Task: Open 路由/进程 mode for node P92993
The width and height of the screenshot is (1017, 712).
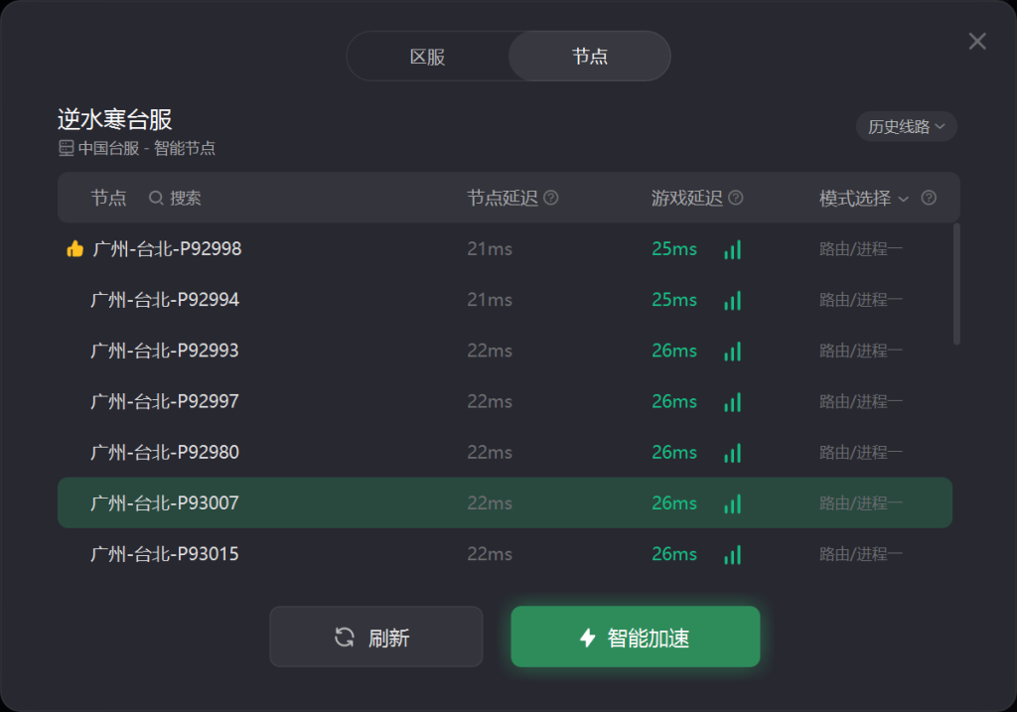Action: (860, 351)
